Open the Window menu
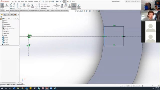The image size is (160, 90). pos(36,1)
